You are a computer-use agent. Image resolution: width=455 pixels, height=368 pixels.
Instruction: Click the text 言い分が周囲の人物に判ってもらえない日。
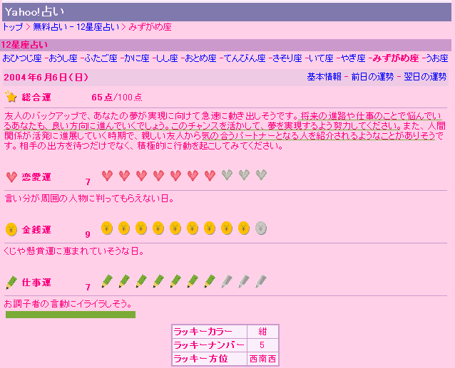pos(89,199)
